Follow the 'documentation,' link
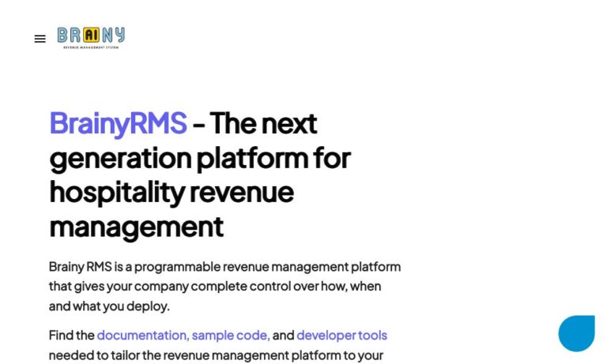 coord(143,335)
